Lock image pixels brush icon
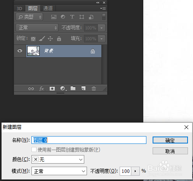193x181 pixels. click(x=42, y=39)
